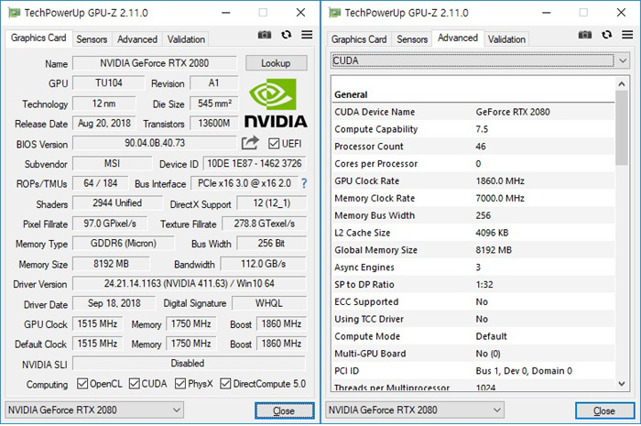The image size is (641, 426).
Task: Switch to Sensors tab in right window
Action: (x=412, y=39)
